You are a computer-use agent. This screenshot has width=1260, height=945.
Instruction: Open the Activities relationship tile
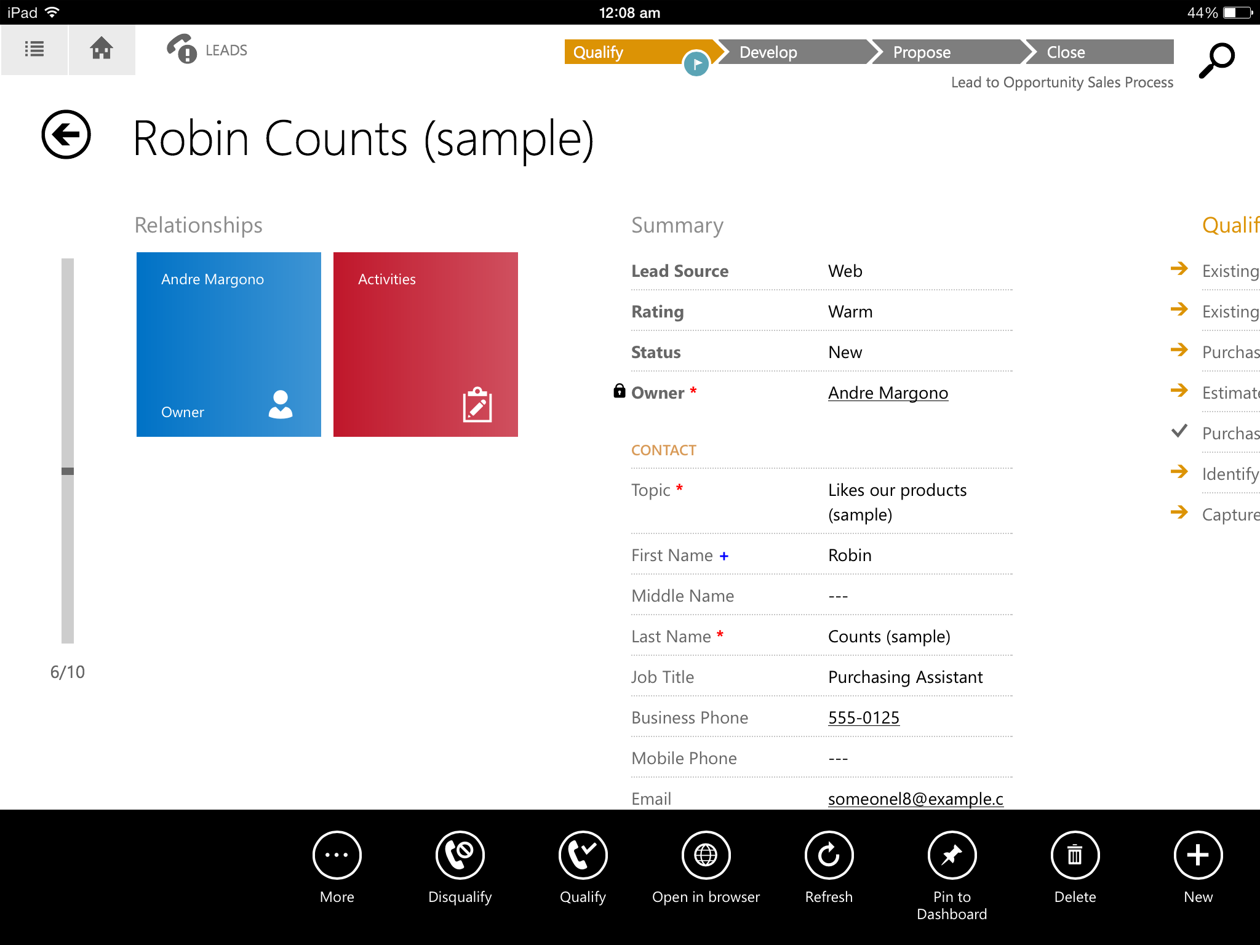point(425,345)
